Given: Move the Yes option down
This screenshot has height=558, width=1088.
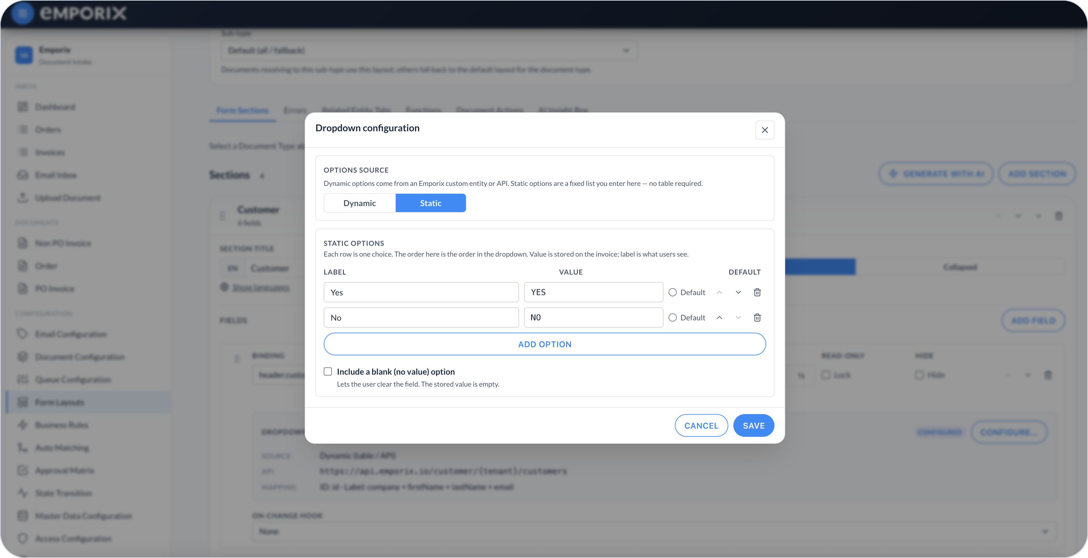Looking at the screenshot, I should [x=738, y=292].
